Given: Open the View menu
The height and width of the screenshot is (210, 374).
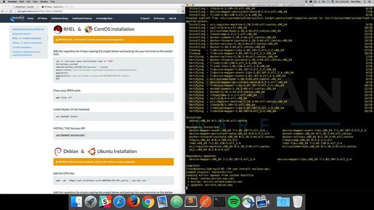Looking at the screenshot, I should point(35,1).
